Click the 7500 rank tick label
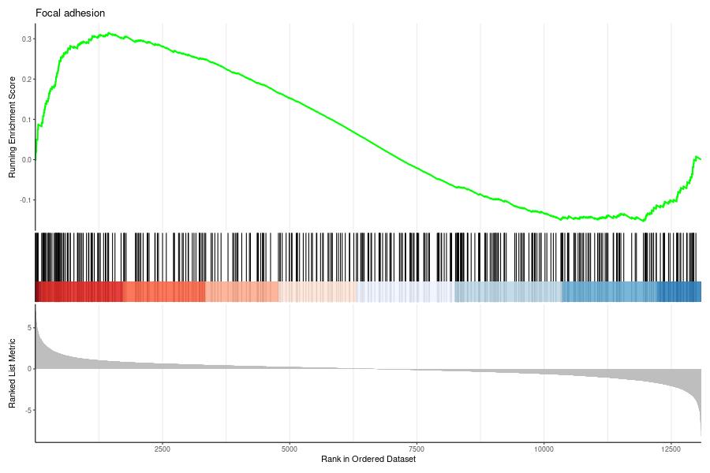Screen dimensions: 710x473 [417, 449]
